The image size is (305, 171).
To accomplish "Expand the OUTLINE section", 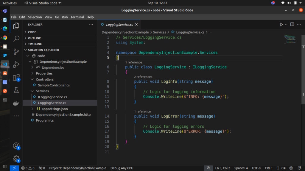I will click(34, 38).
